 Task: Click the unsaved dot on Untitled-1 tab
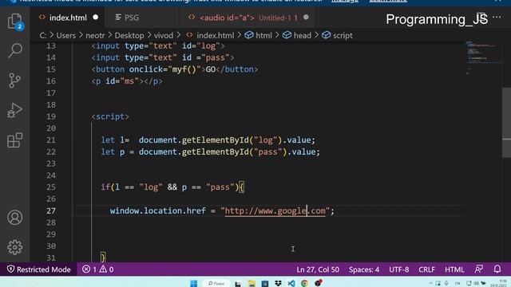coord(306,18)
